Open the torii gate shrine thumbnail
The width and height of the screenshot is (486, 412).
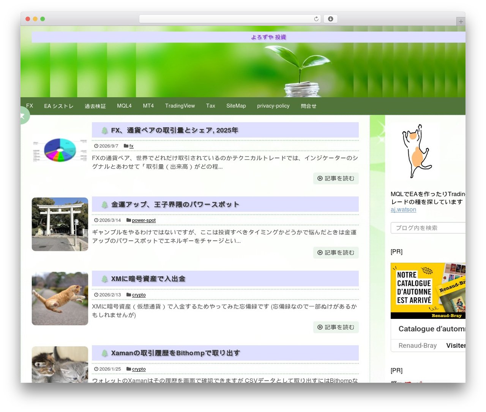60,224
